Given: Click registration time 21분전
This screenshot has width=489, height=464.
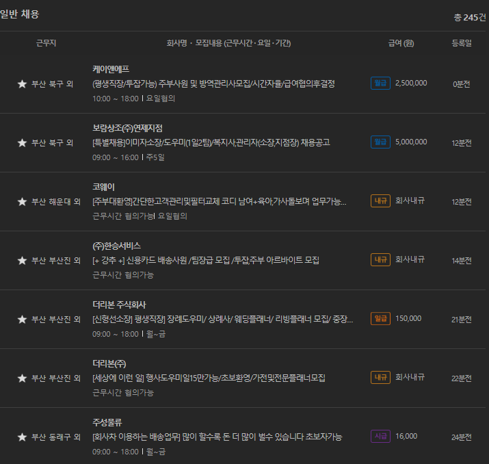Looking at the screenshot, I should pyautogui.click(x=461, y=320).
